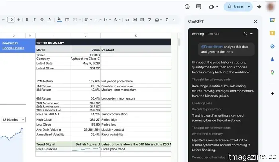279x162 pixels.
Task: Expand the Loading Skills step
Action: click(202, 103)
